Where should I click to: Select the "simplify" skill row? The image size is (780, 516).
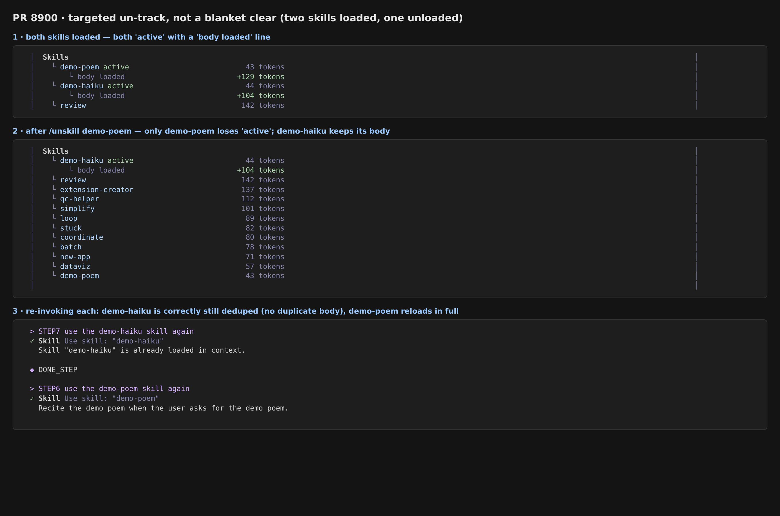pyautogui.click(x=77, y=209)
